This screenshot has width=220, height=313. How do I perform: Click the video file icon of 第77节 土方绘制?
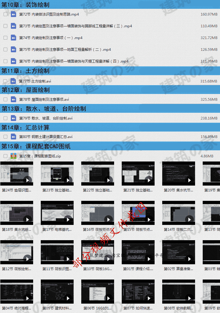[13, 81]
